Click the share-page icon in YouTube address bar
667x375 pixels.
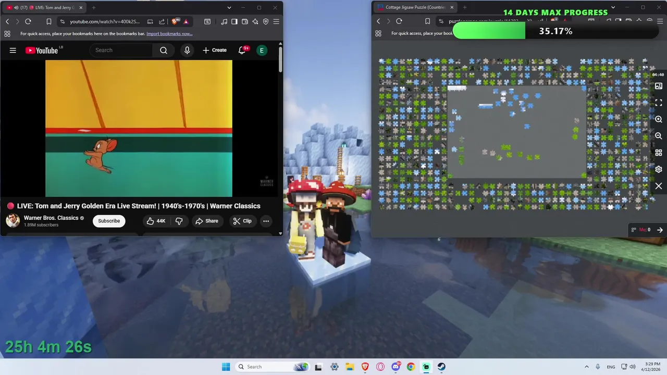(x=162, y=21)
